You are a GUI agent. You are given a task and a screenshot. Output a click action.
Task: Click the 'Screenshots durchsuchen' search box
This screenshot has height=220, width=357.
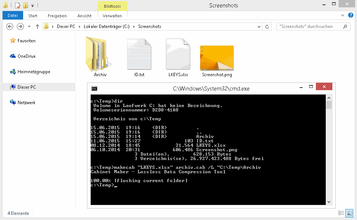pos(309,26)
